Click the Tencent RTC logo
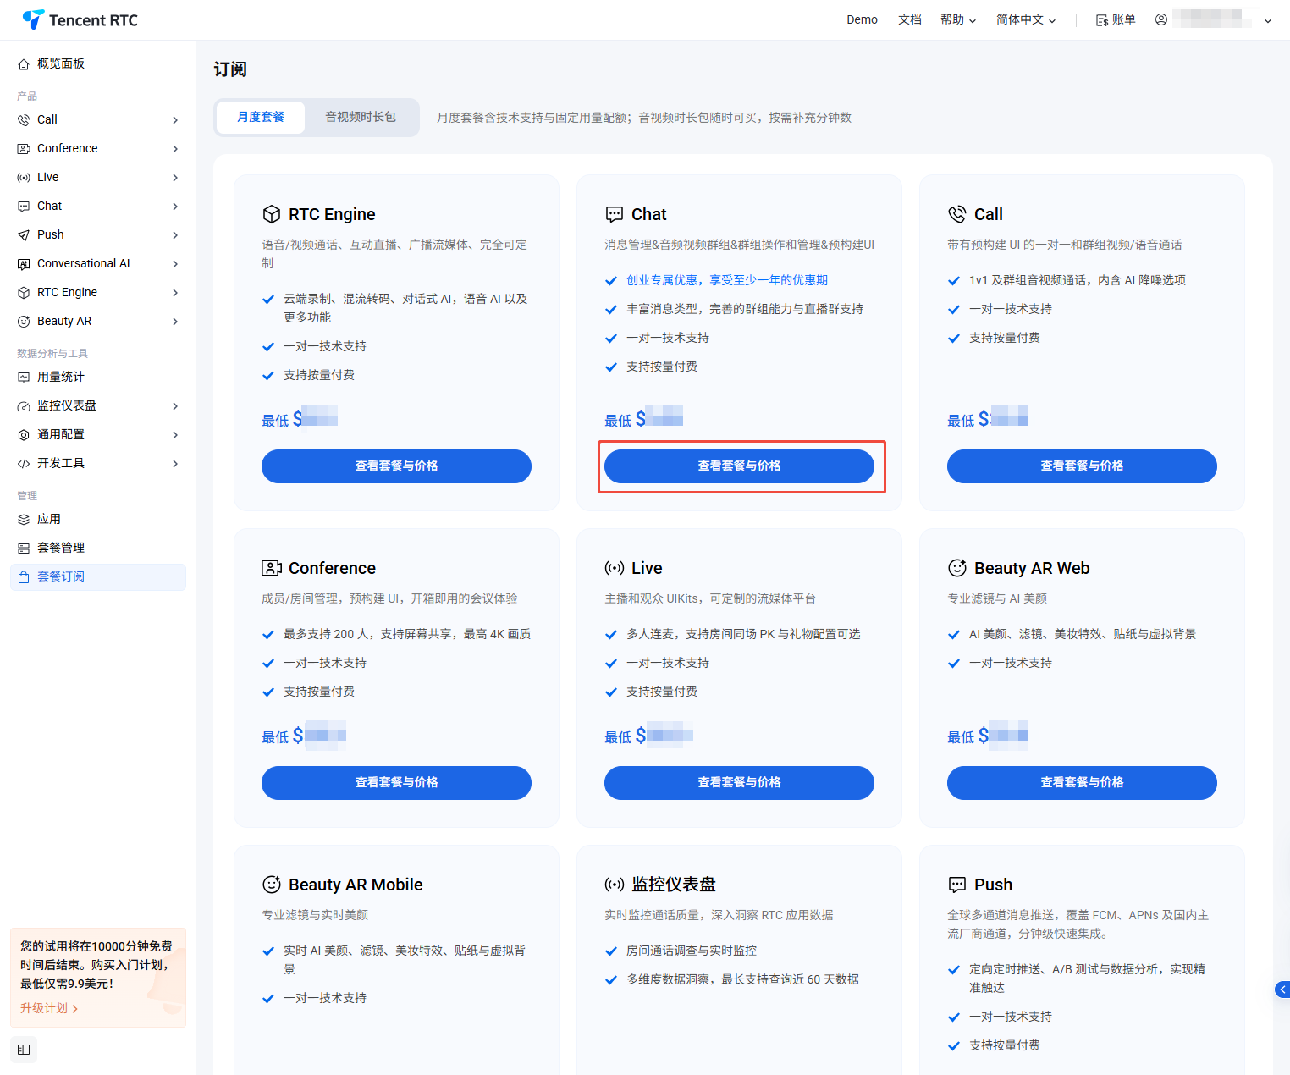The width and height of the screenshot is (1290, 1075). click(80, 19)
